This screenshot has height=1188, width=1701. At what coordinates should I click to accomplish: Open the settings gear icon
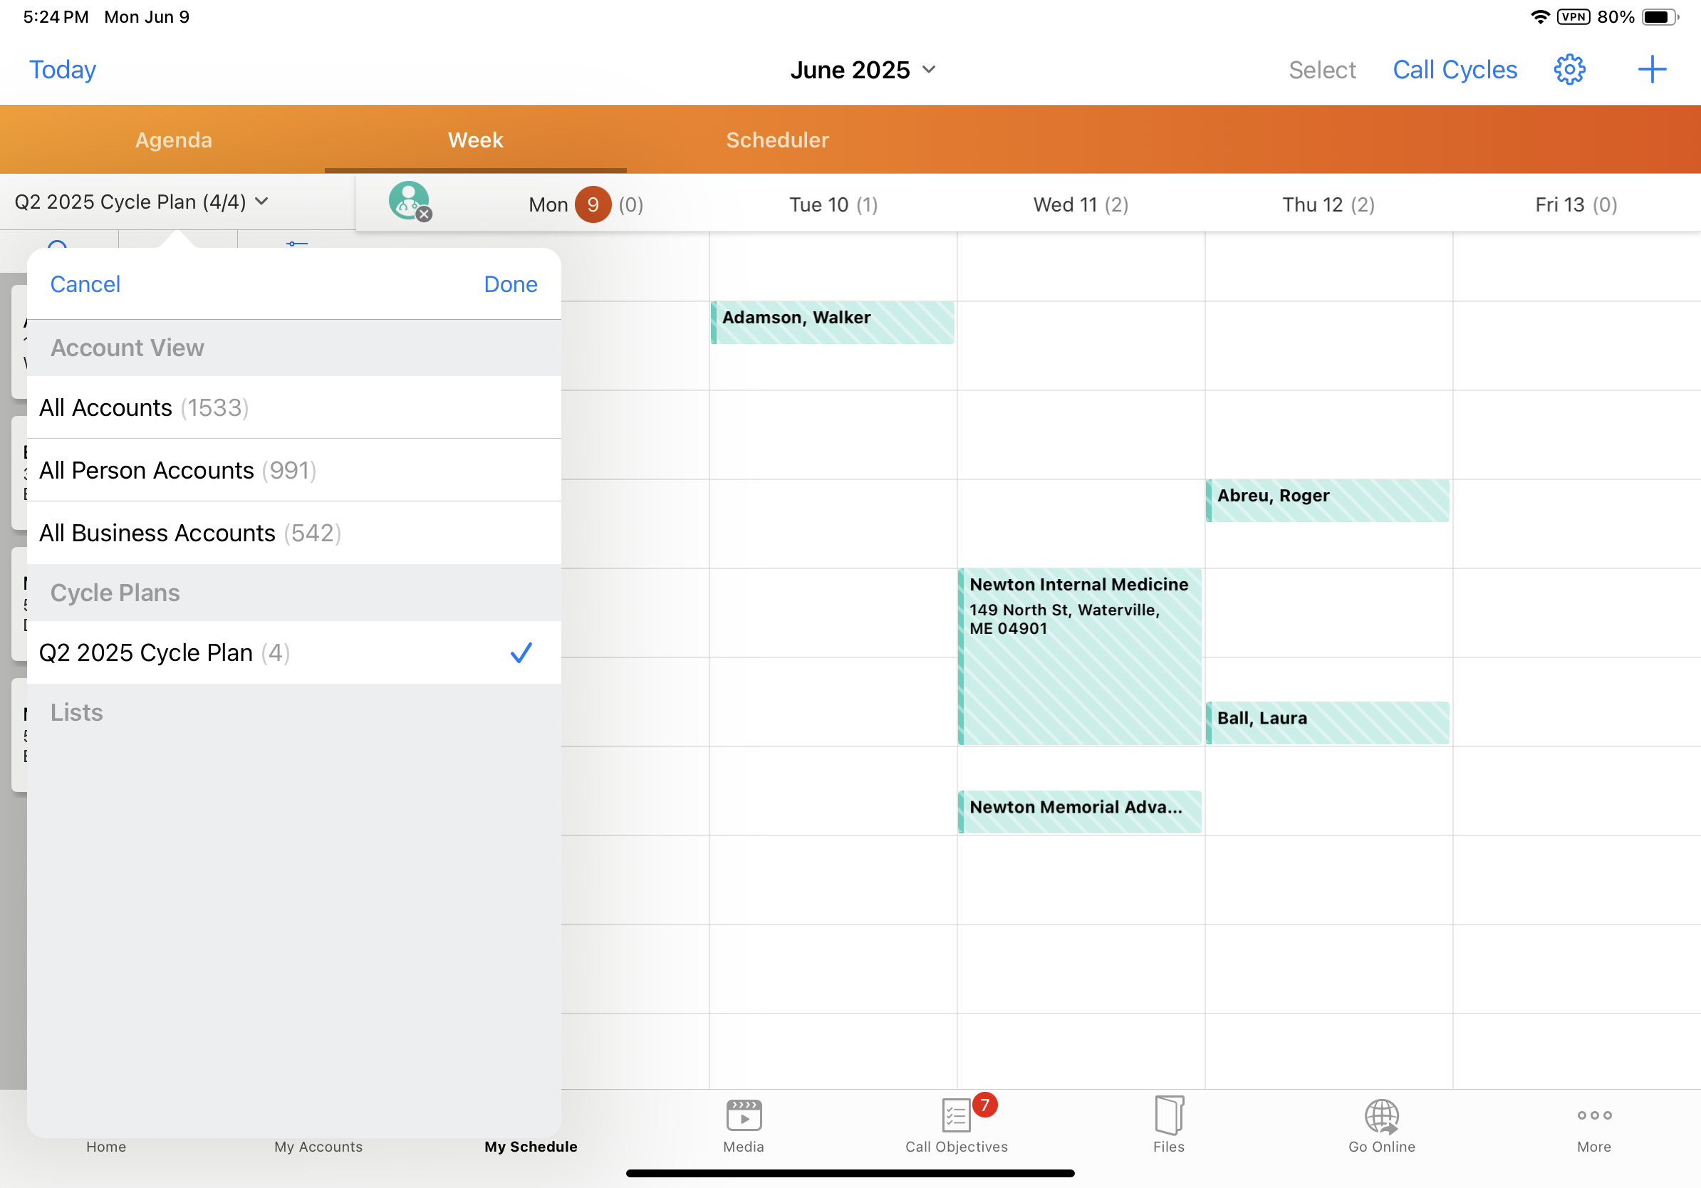(1569, 70)
